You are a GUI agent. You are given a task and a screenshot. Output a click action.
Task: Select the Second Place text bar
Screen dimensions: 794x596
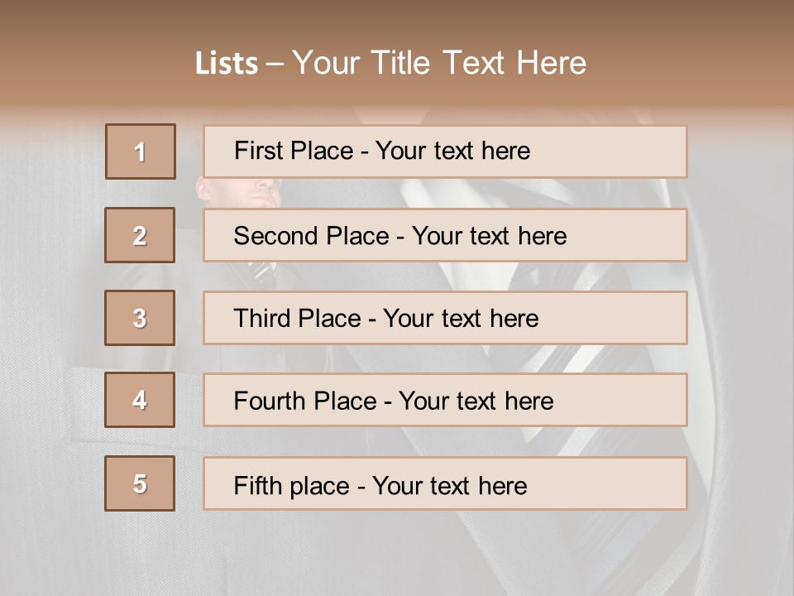tap(445, 235)
